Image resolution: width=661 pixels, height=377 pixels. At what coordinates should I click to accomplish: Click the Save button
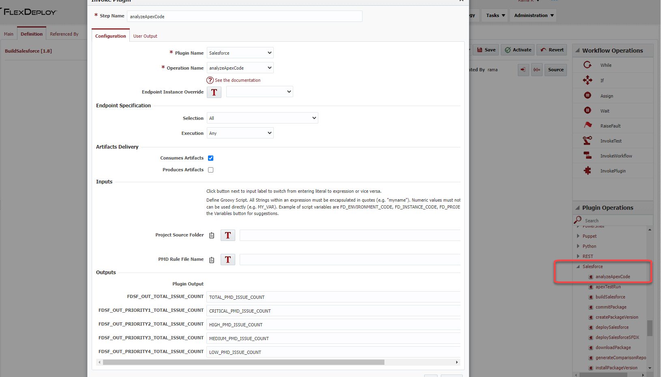pos(486,50)
